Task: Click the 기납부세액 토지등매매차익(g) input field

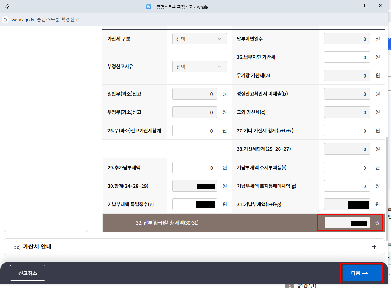Action: (347, 186)
